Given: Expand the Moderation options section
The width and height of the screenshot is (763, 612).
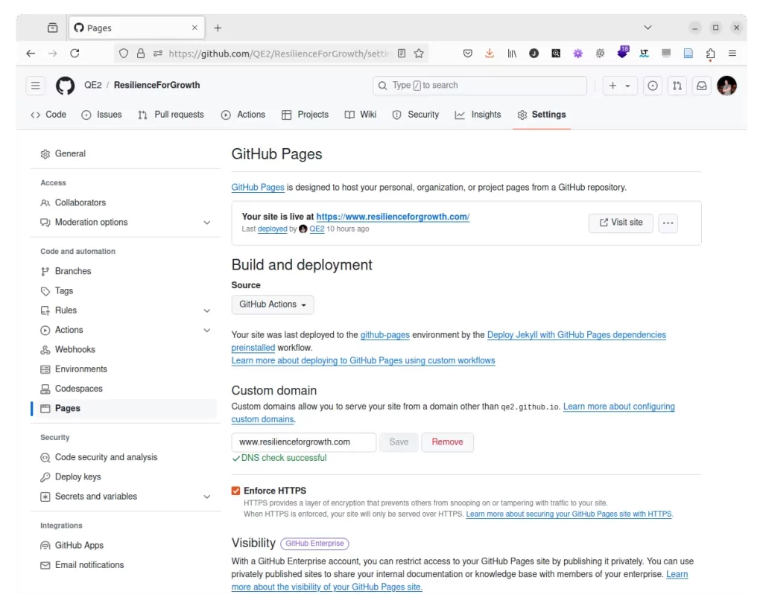Looking at the screenshot, I should pyautogui.click(x=207, y=222).
